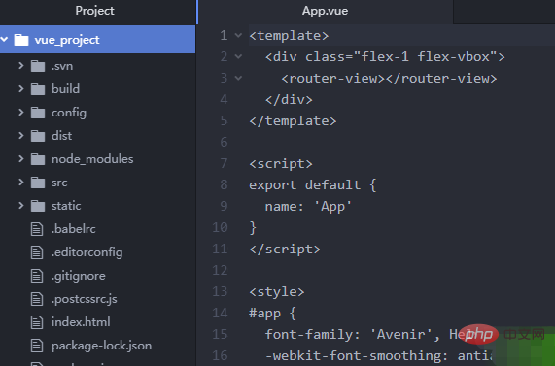Open the .editorconfig file
The width and height of the screenshot is (555, 366).
coord(87,252)
